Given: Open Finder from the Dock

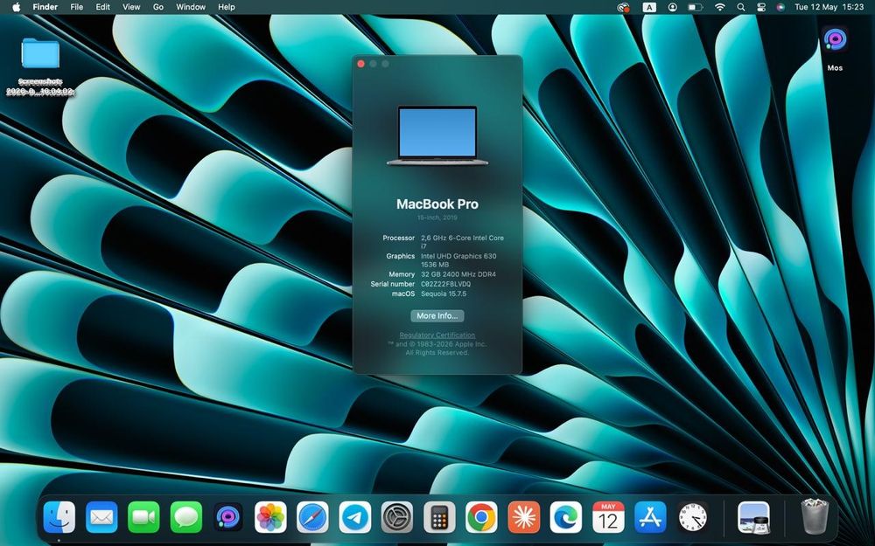Looking at the screenshot, I should tap(59, 517).
